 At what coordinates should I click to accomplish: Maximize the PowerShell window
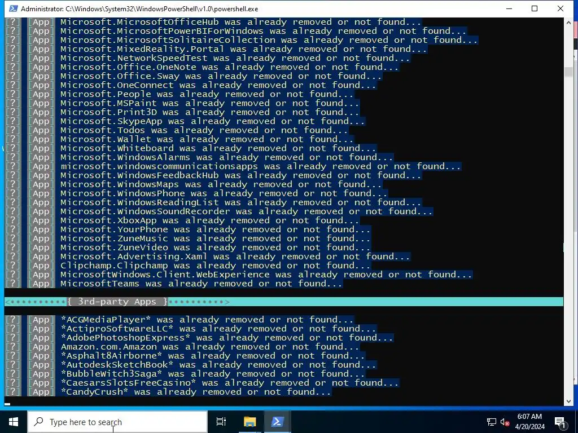(535, 8)
